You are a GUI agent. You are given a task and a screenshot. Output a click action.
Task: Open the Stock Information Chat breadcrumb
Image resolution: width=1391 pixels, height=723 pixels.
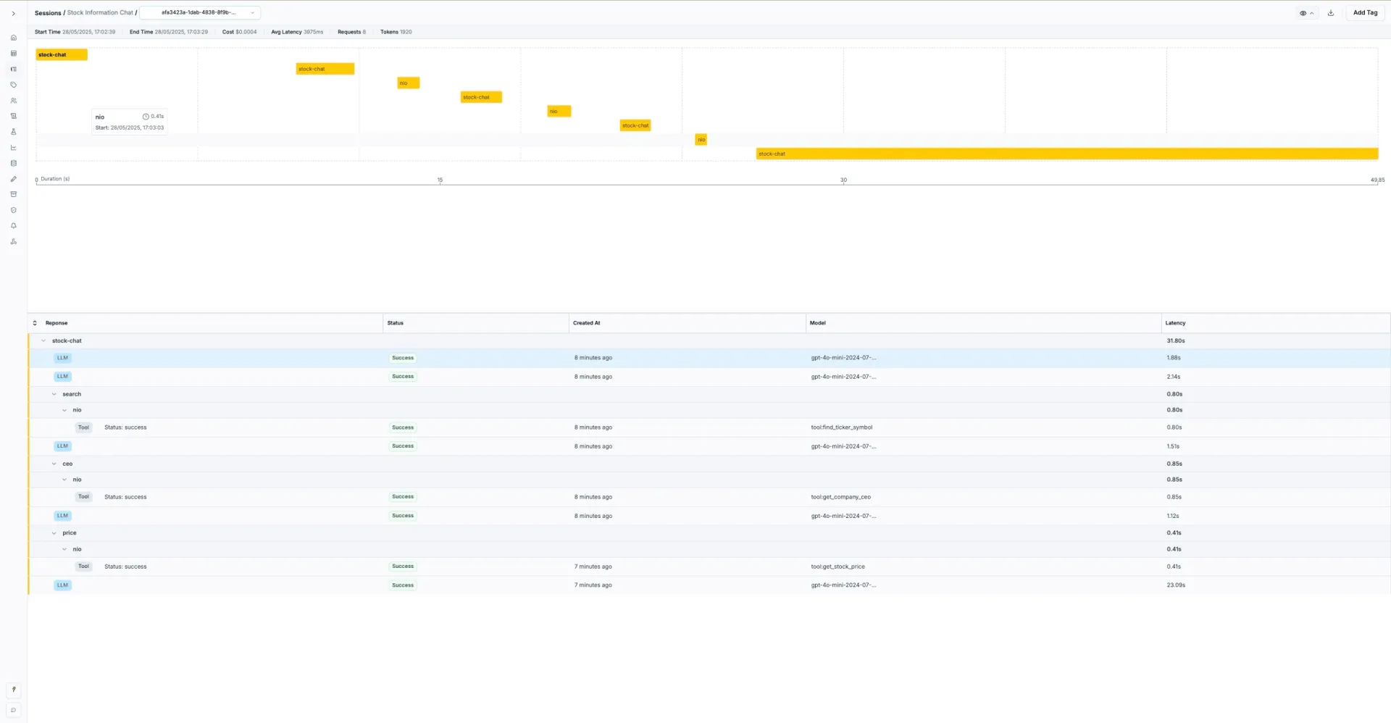click(100, 13)
